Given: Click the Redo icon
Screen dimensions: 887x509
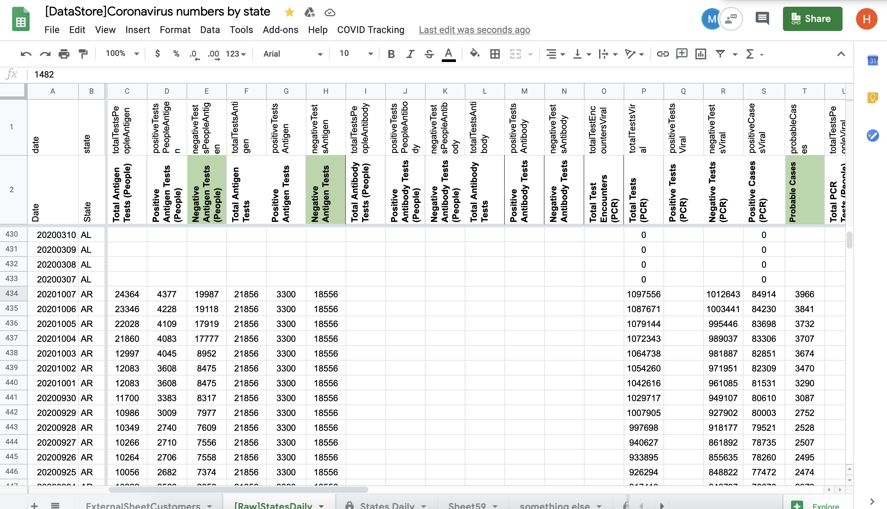Looking at the screenshot, I should coord(45,54).
